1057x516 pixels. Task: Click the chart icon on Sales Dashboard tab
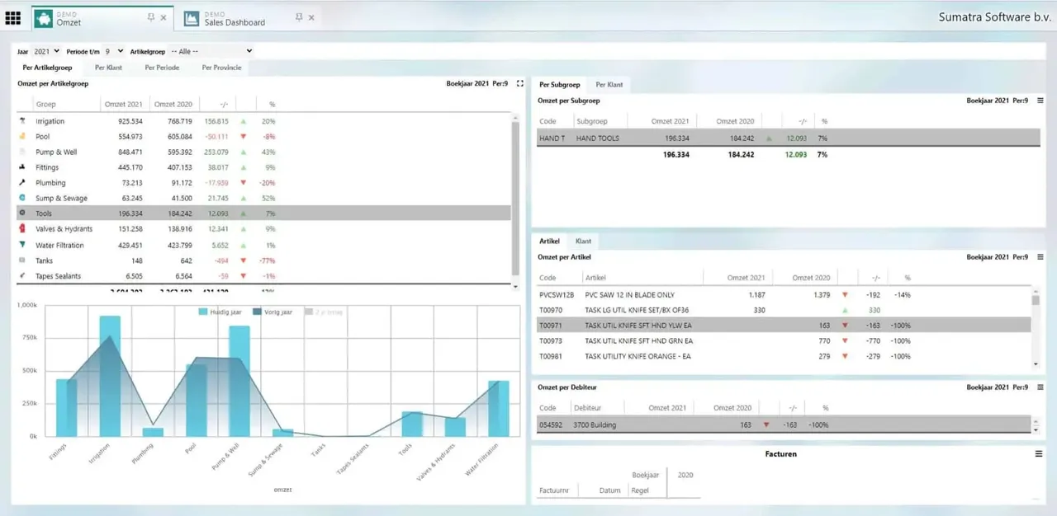[x=191, y=17]
